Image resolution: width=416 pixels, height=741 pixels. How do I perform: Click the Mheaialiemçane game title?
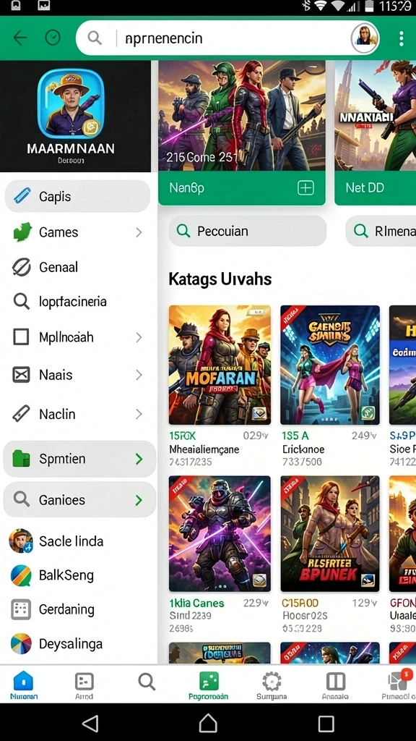click(x=204, y=449)
